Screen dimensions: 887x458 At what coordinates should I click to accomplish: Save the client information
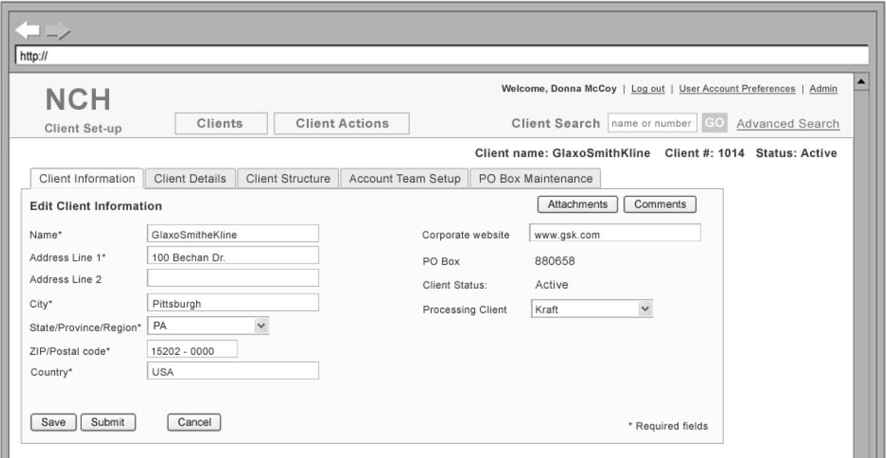(x=53, y=422)
